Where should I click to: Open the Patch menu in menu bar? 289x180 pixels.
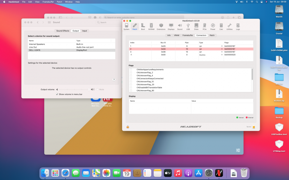pos(59,2)
